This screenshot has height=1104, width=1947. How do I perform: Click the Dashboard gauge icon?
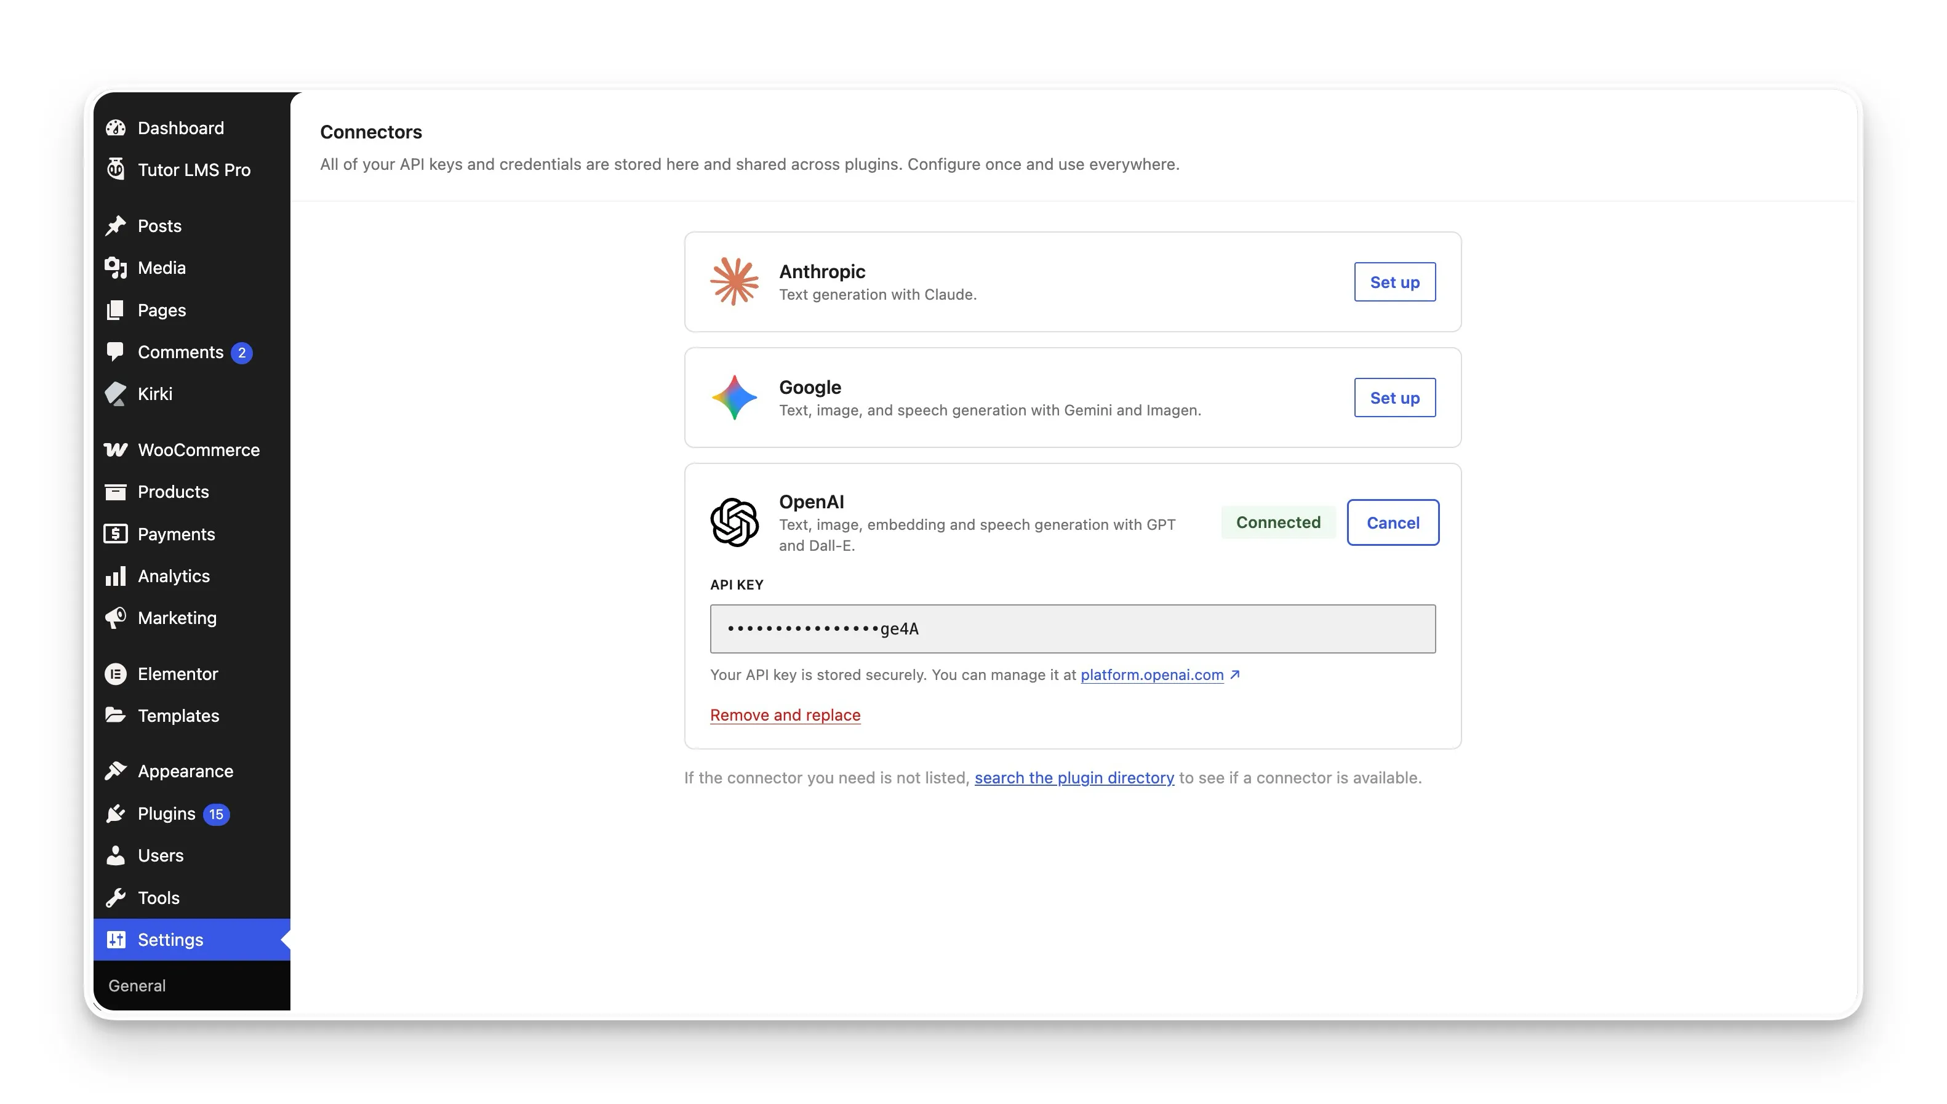(115, 128)
